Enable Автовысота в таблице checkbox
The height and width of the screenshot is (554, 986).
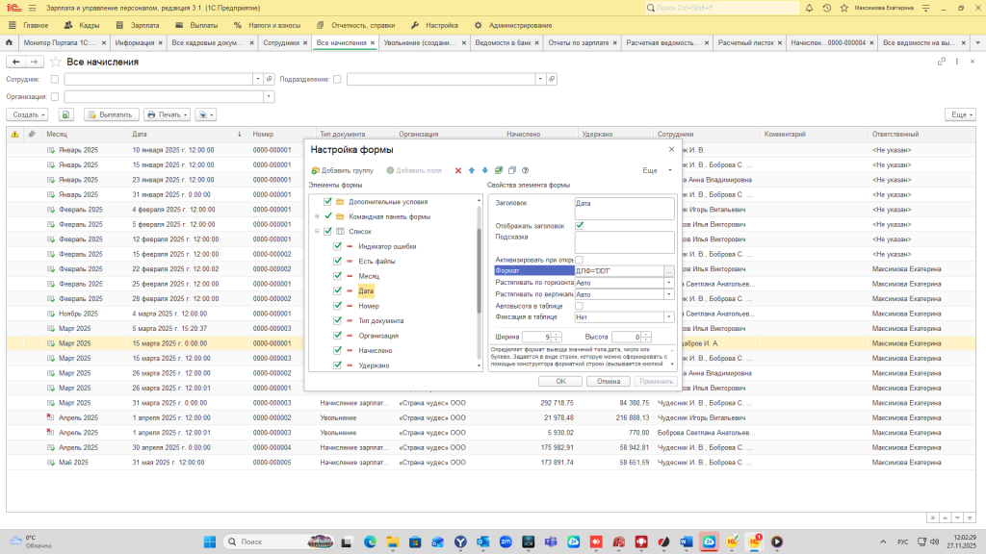coord(580,306)
